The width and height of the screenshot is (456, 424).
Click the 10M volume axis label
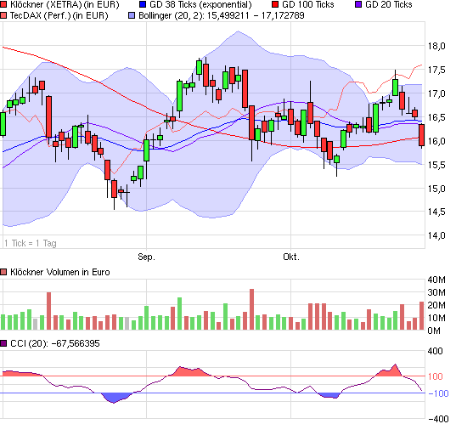click(436, 318)
